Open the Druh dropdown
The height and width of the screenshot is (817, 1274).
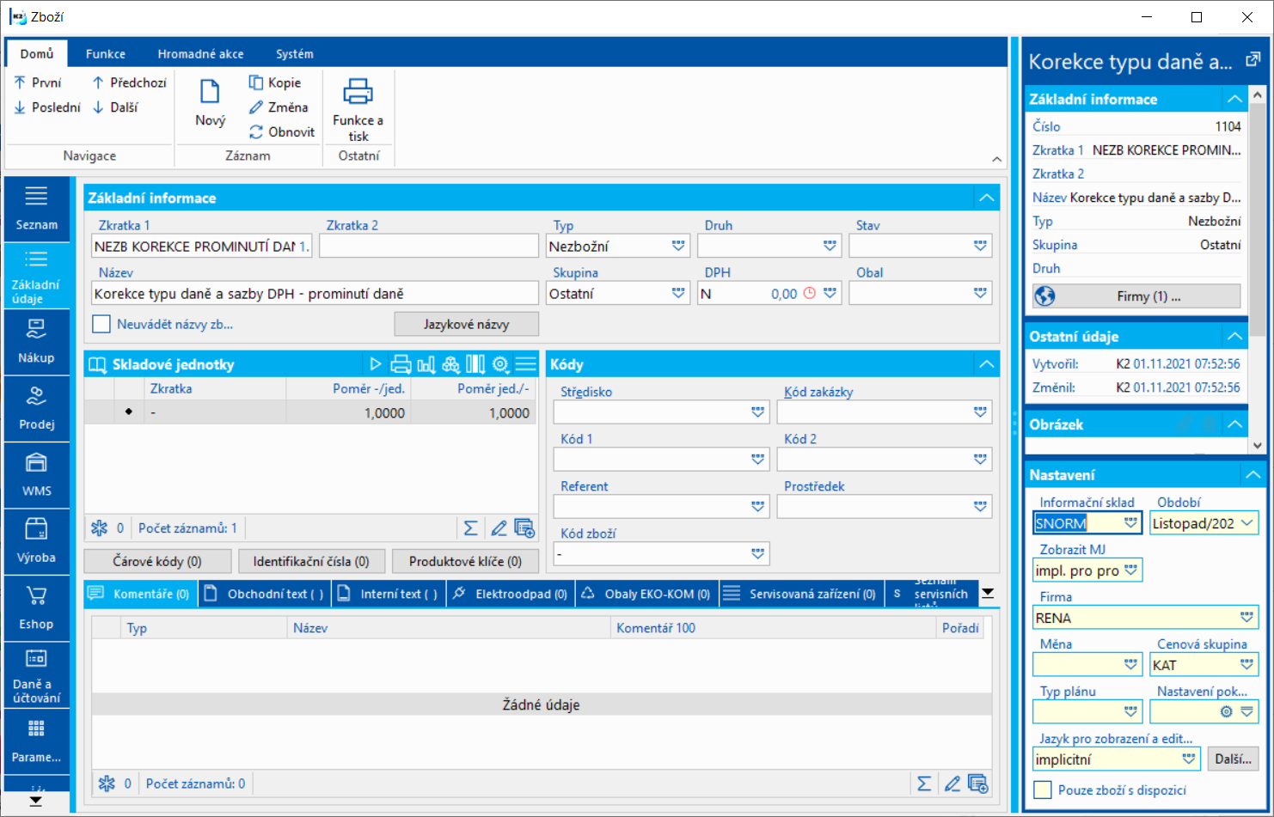830,247
